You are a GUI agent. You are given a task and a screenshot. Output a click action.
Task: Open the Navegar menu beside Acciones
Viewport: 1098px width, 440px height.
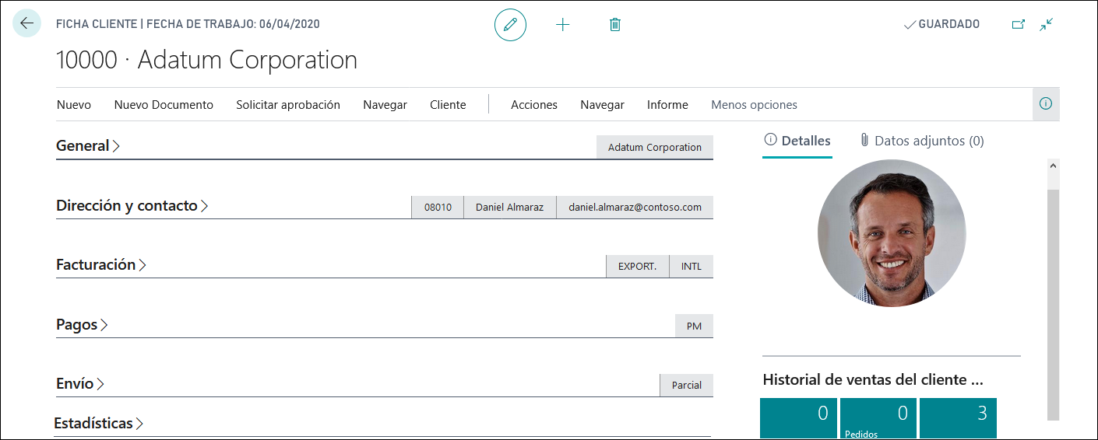tap(602, 105)
